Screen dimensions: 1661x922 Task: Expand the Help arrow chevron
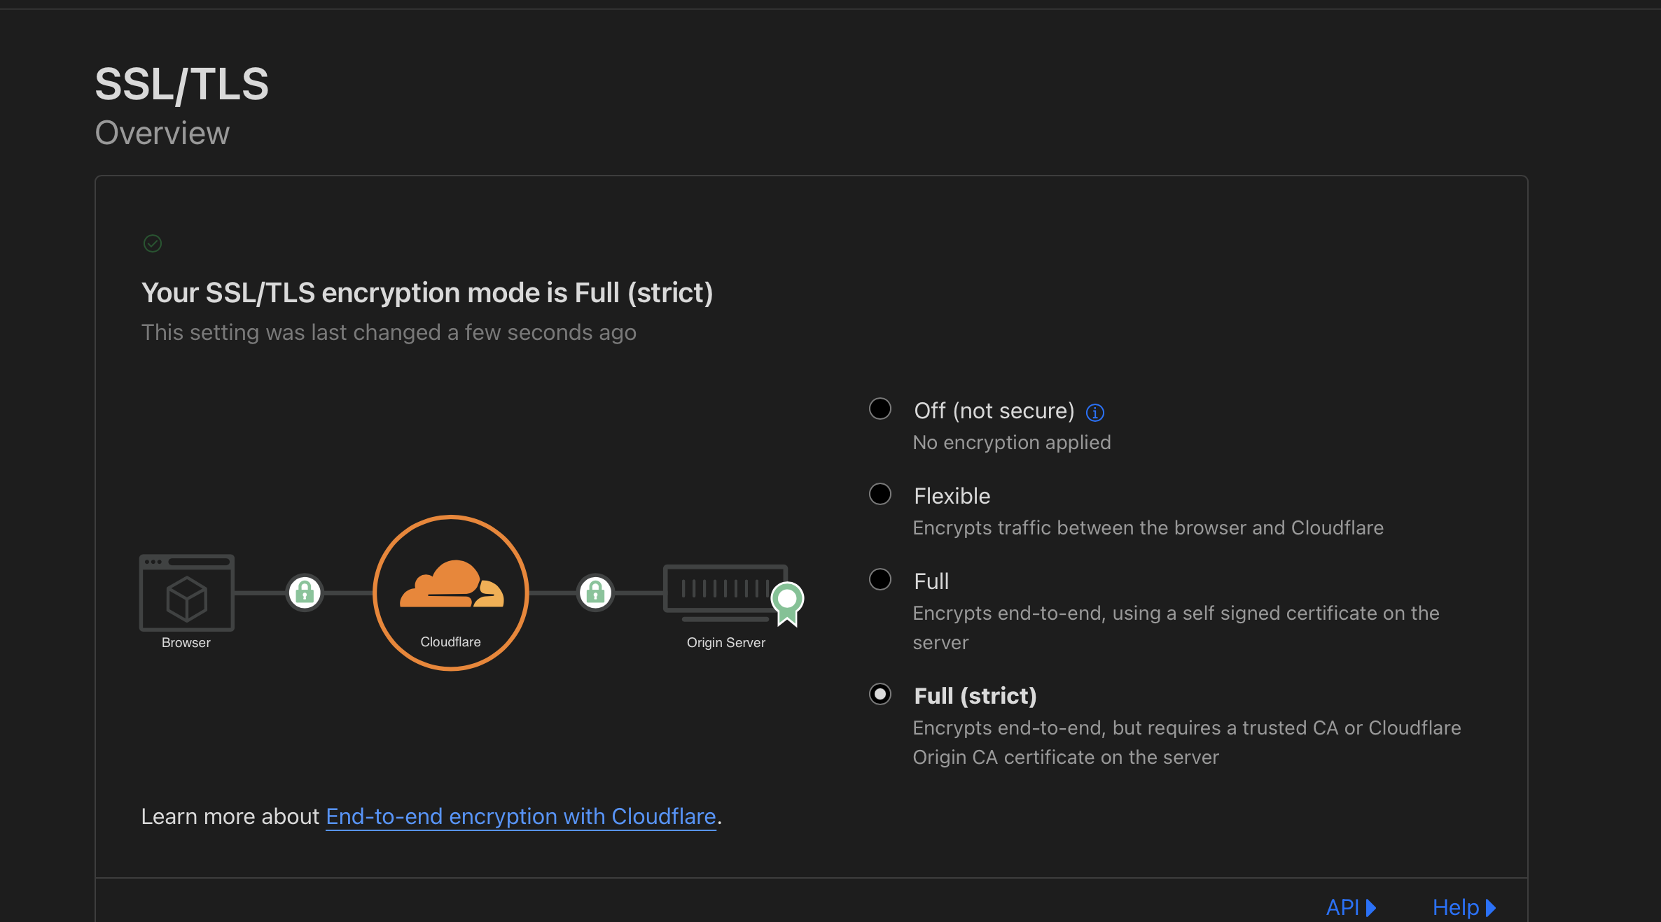1490,907
